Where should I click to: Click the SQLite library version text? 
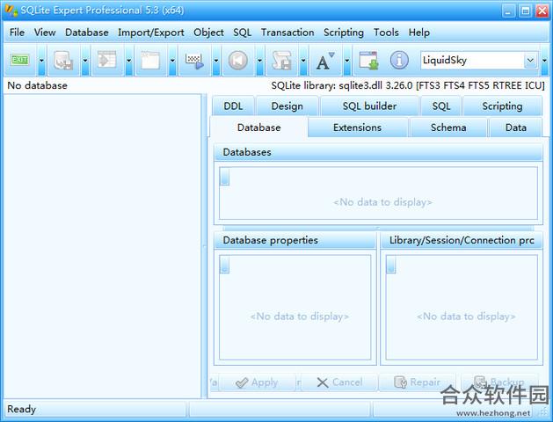pos(408,85)
